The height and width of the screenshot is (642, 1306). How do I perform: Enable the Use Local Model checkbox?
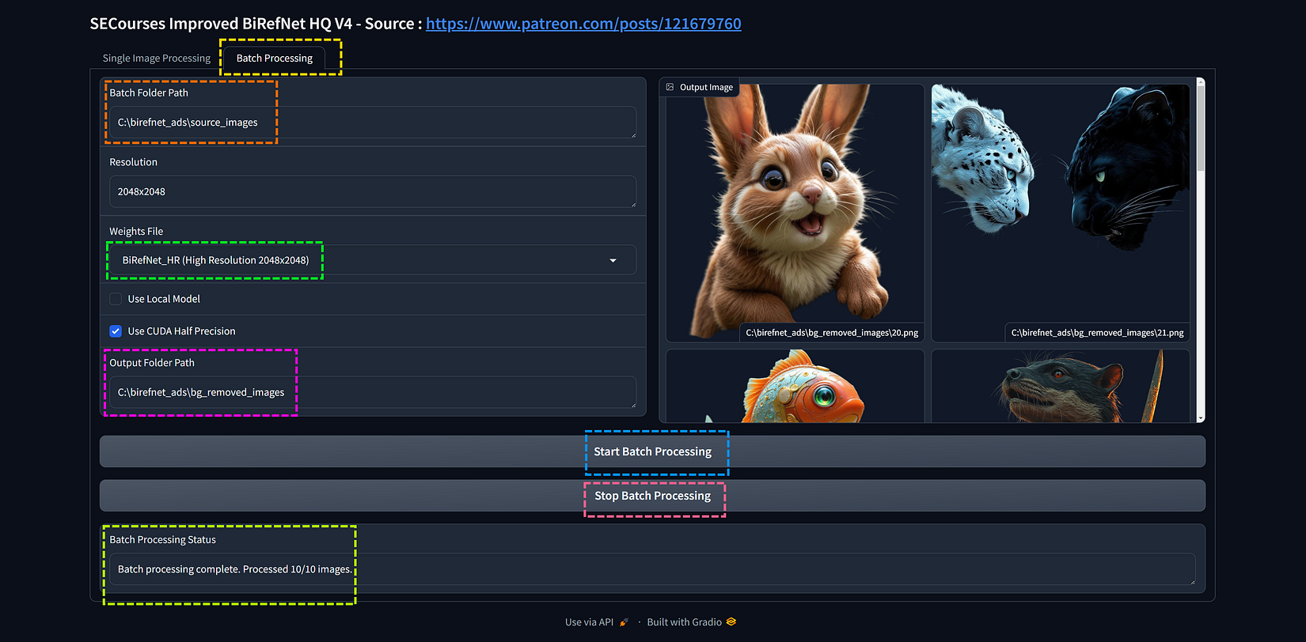point(116,299)
